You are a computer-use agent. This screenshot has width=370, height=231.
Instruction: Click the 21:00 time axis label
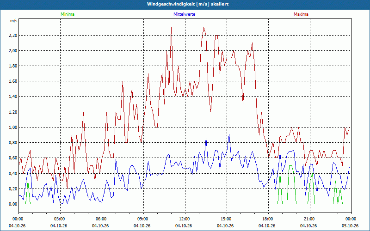[310, 219]
